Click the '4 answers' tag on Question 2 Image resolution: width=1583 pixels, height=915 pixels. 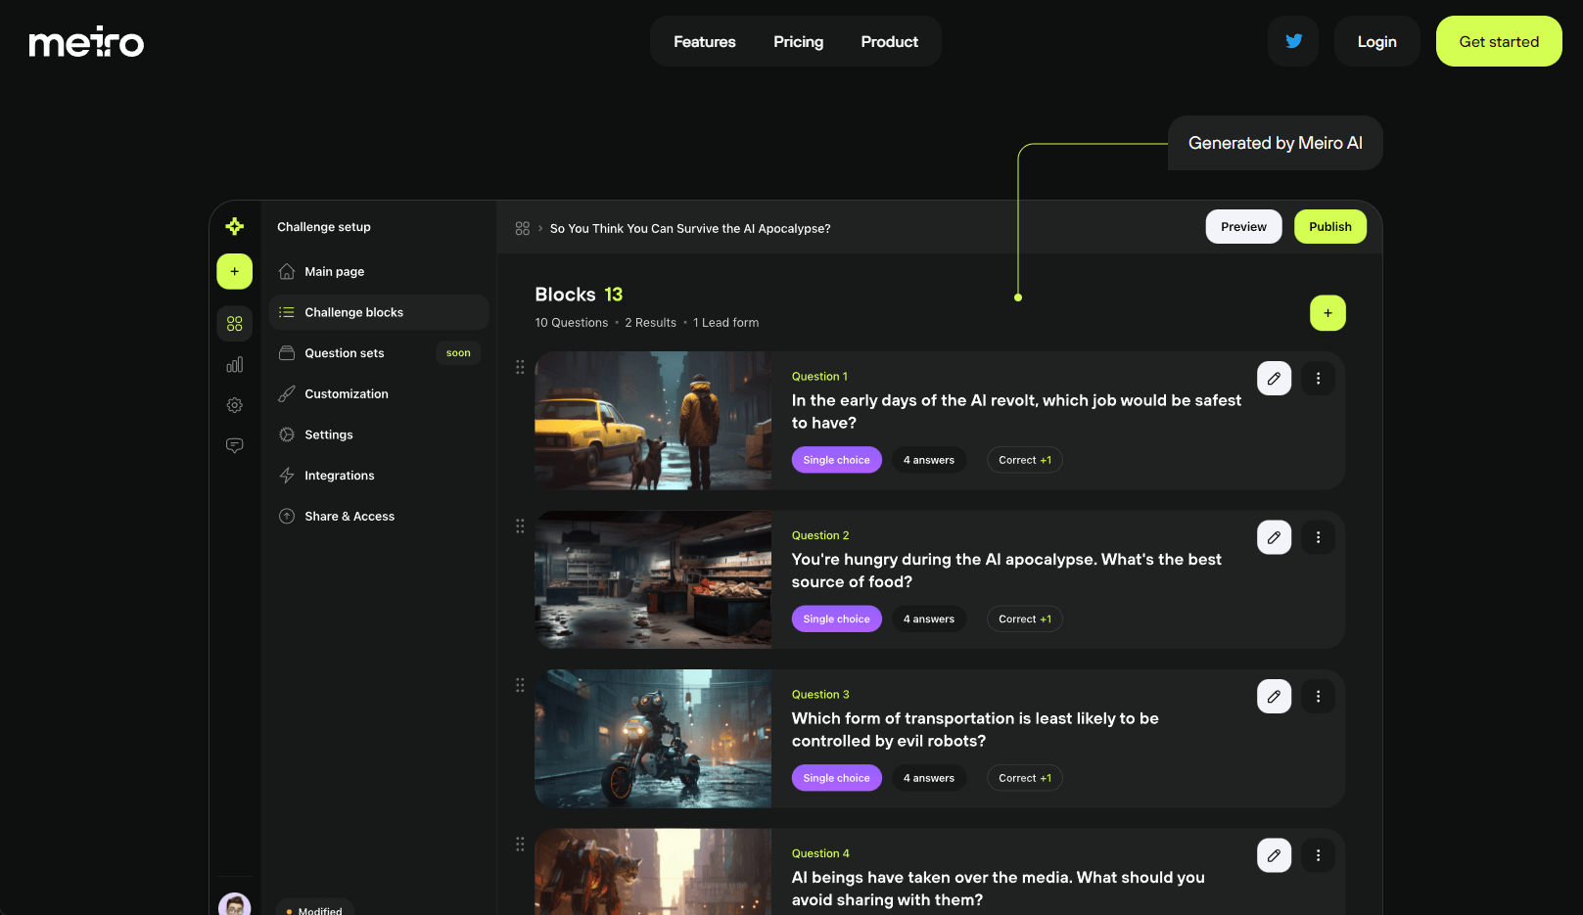[929, 619]
